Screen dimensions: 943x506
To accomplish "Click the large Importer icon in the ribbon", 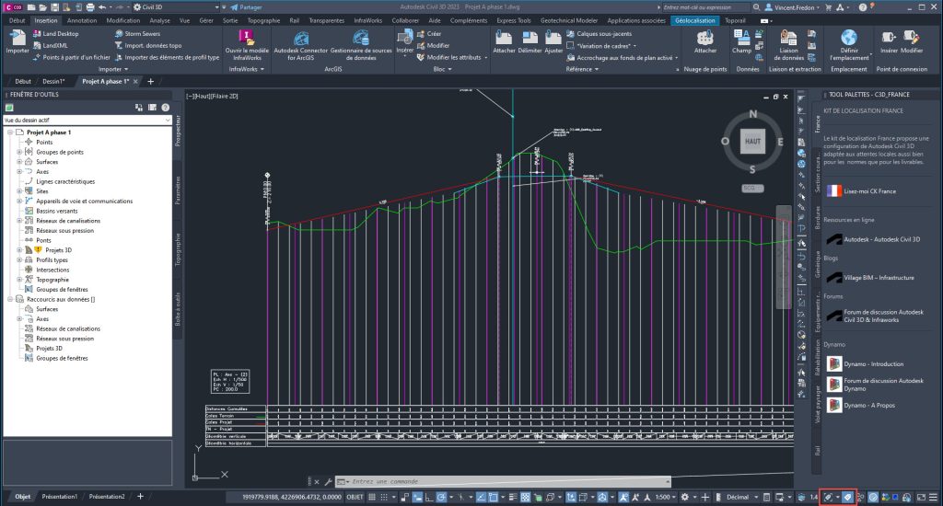I will 17,42.
